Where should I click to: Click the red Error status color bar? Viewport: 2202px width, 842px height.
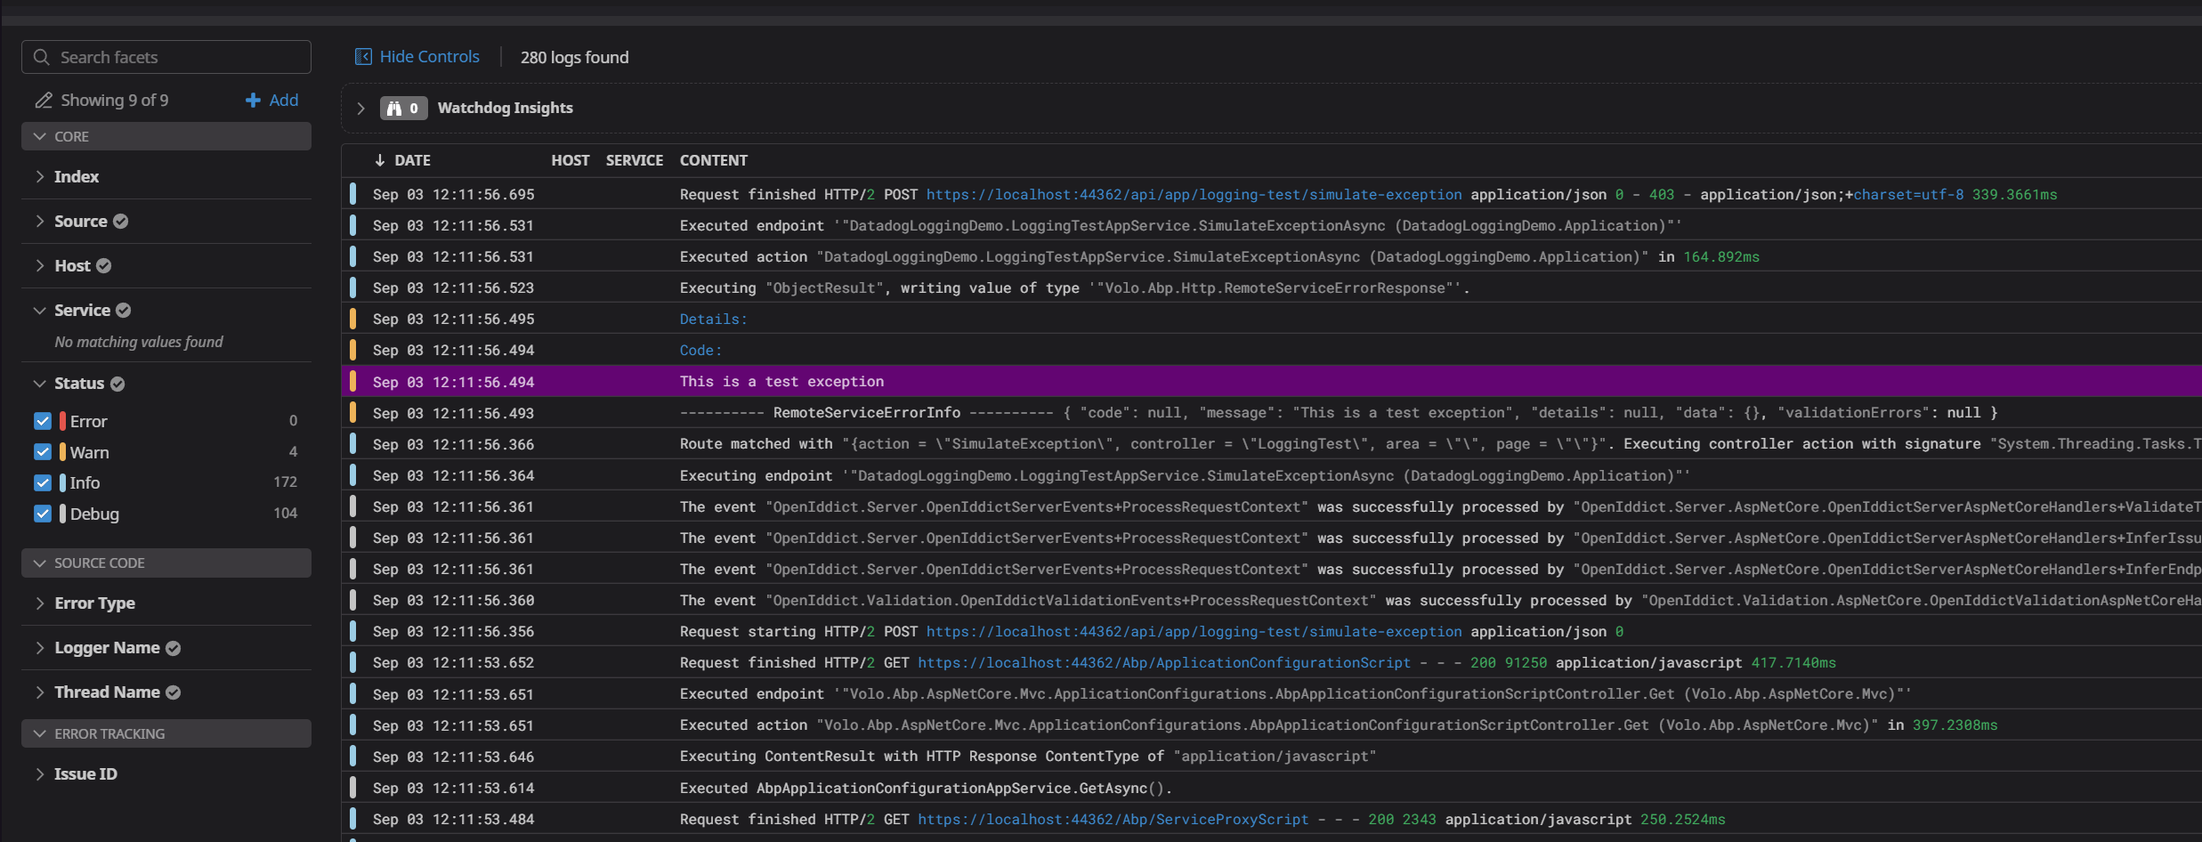click(62, 421)
